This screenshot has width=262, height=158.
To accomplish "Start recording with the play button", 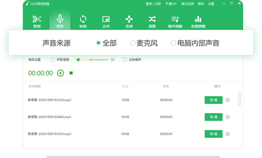I will coord(60,73).
